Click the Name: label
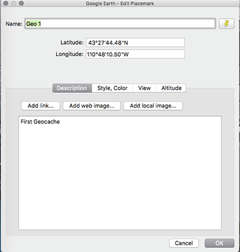 pos(14,24)
